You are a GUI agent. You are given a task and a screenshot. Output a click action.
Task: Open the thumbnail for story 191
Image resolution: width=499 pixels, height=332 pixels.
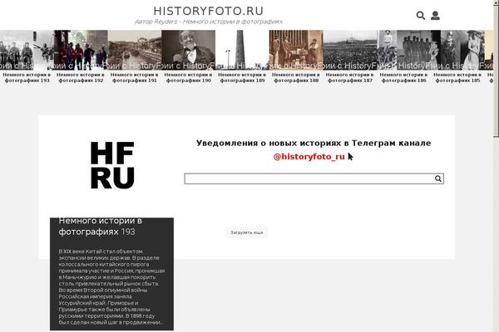click(x=135, y=50)
